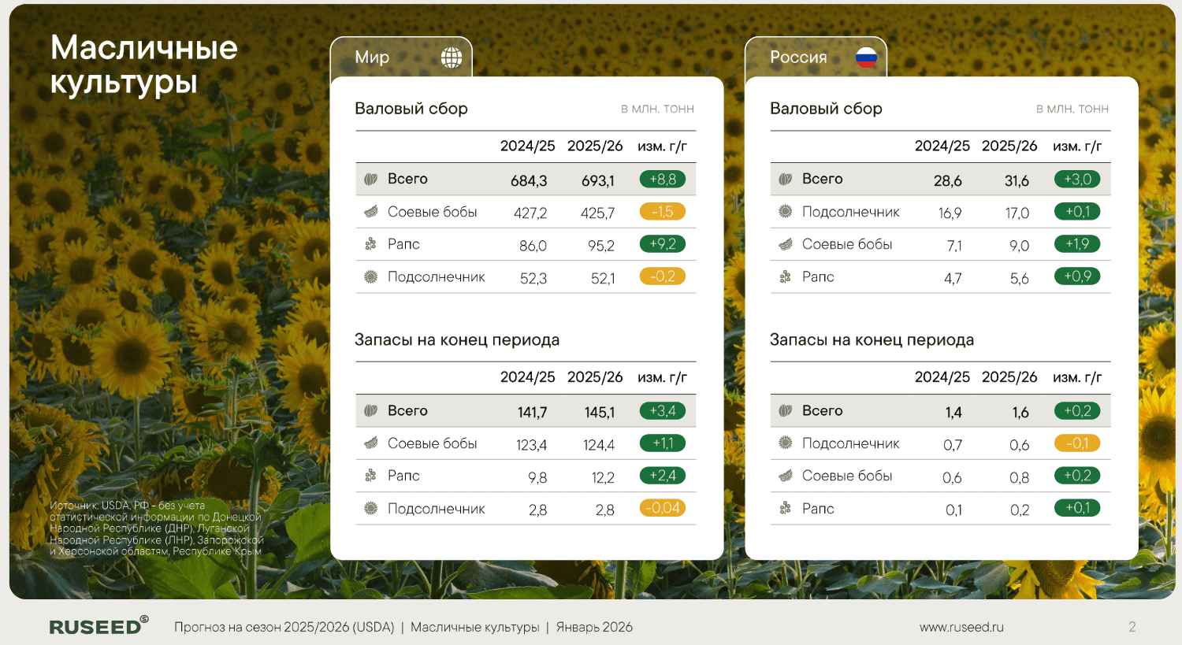Open the www.ruseed.ru link
Viewport: 1182px width, 645px height.
pos(961,627)
